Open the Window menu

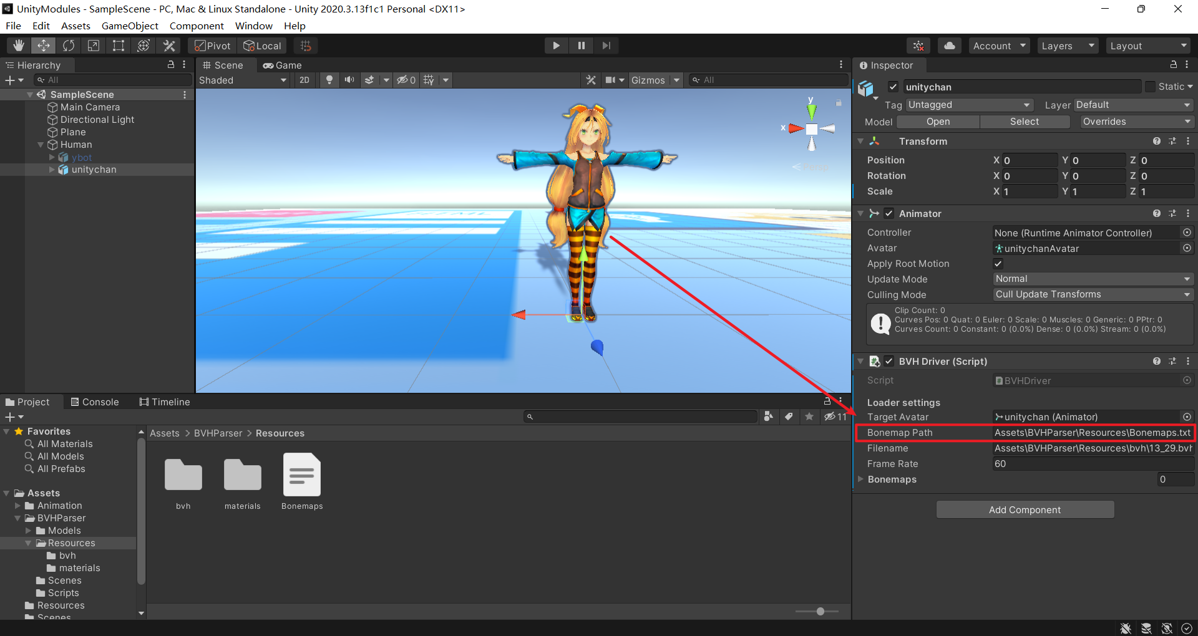(x=253, y=26)
